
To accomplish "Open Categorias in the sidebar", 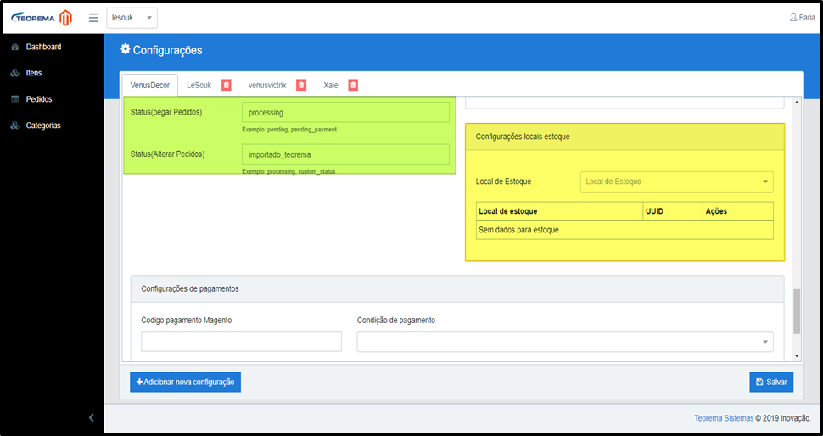I will click(x=43, y=126).
